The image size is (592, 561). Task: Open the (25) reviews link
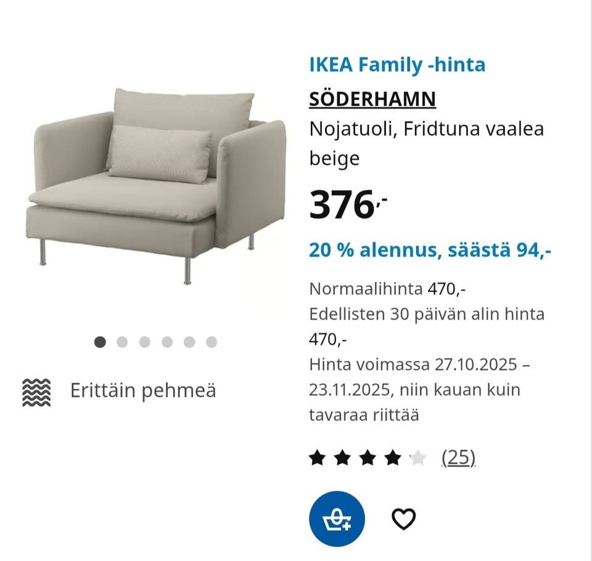458,457
